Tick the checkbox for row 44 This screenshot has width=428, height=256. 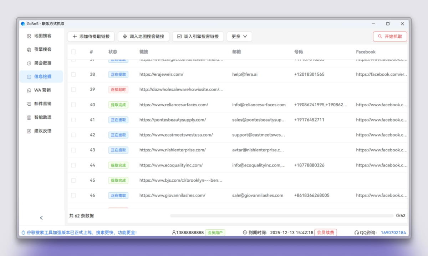[73, 165]
